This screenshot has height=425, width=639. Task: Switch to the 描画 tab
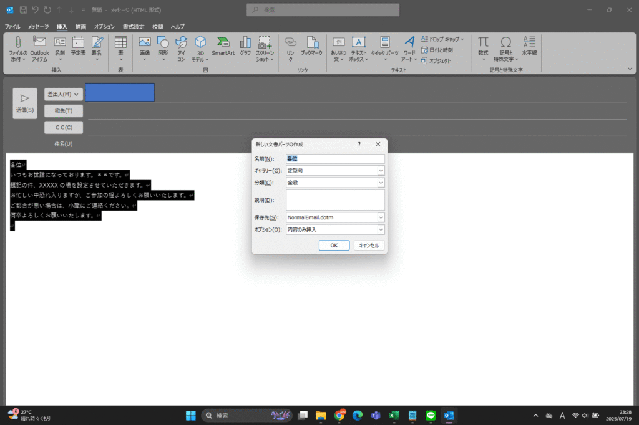[80, 26]
